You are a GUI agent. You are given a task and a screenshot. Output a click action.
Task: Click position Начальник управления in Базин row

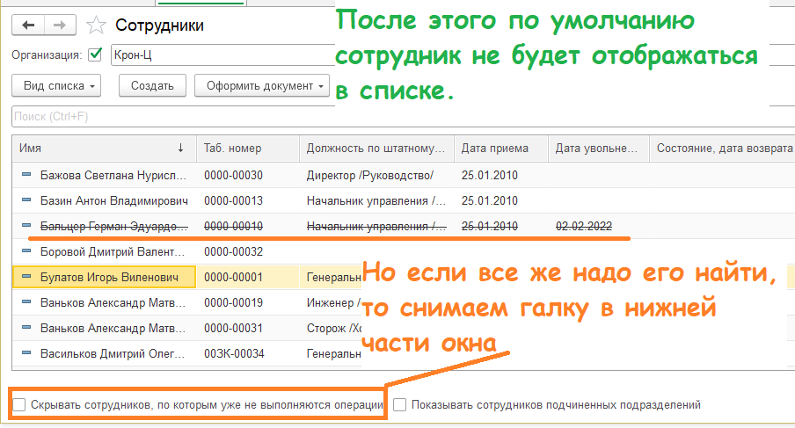point(376,200)
